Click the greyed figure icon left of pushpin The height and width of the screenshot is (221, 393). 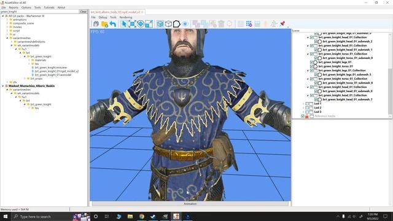(274, 24)
